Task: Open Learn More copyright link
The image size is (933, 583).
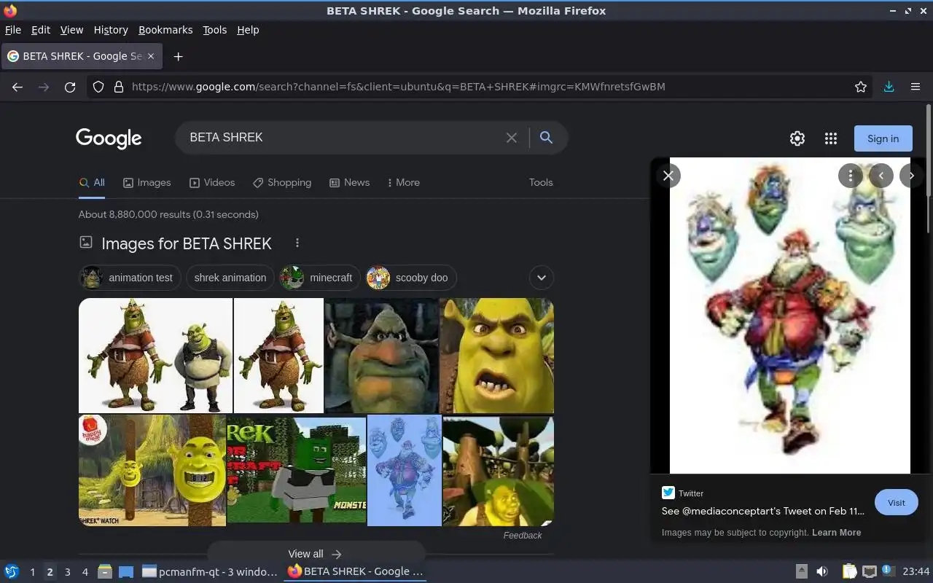Action: coord(836,533)
